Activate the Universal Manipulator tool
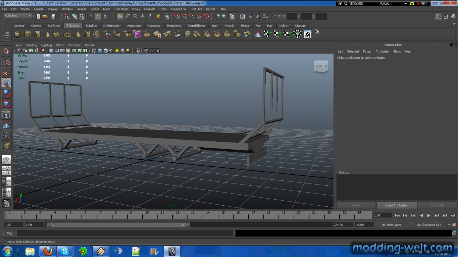The height and width of the screenshot is (257, 458). point(6,114)
